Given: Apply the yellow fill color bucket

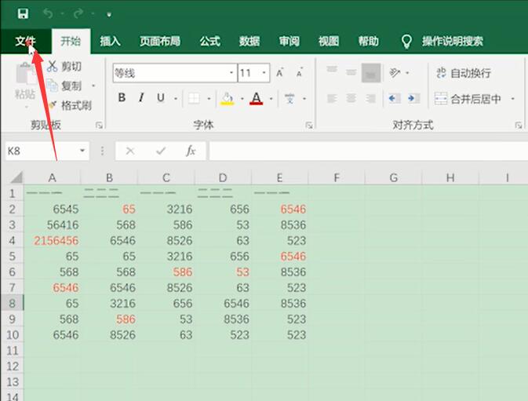Looking at the screenshot, I should tap(227, 98).
